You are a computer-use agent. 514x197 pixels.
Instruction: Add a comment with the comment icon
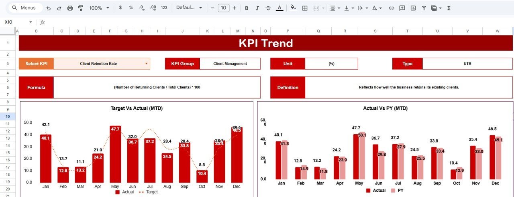402,8
